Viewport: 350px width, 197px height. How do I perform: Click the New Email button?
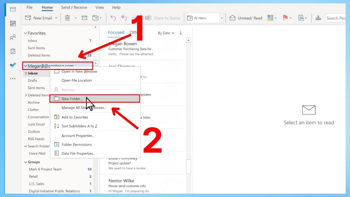click(x=38, y=18)
